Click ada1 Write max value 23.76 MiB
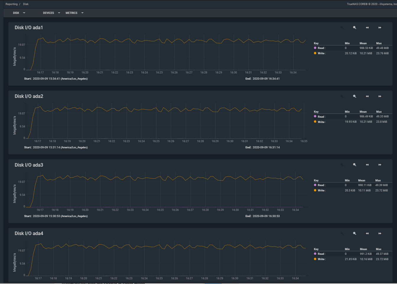Viewport: 397px width, 284px height. coord(382,53)
